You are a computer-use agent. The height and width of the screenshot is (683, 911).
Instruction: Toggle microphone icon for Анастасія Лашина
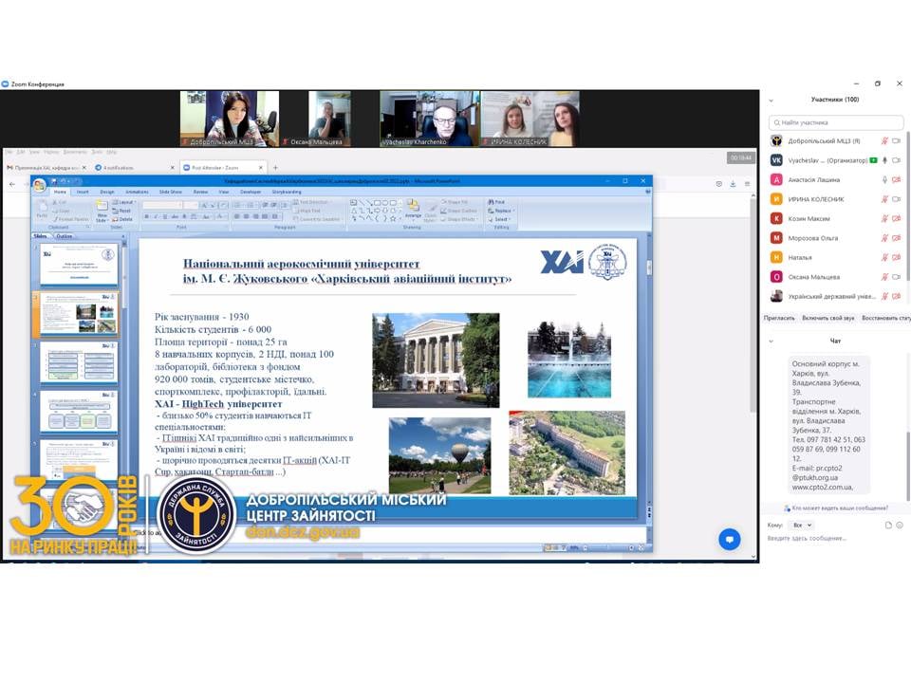coord(884,180)
